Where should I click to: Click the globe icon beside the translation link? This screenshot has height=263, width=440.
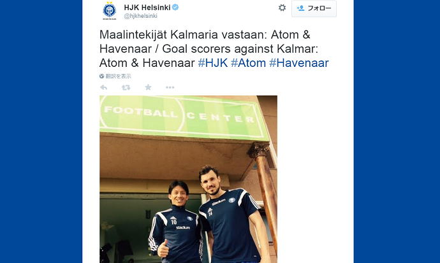101,76
